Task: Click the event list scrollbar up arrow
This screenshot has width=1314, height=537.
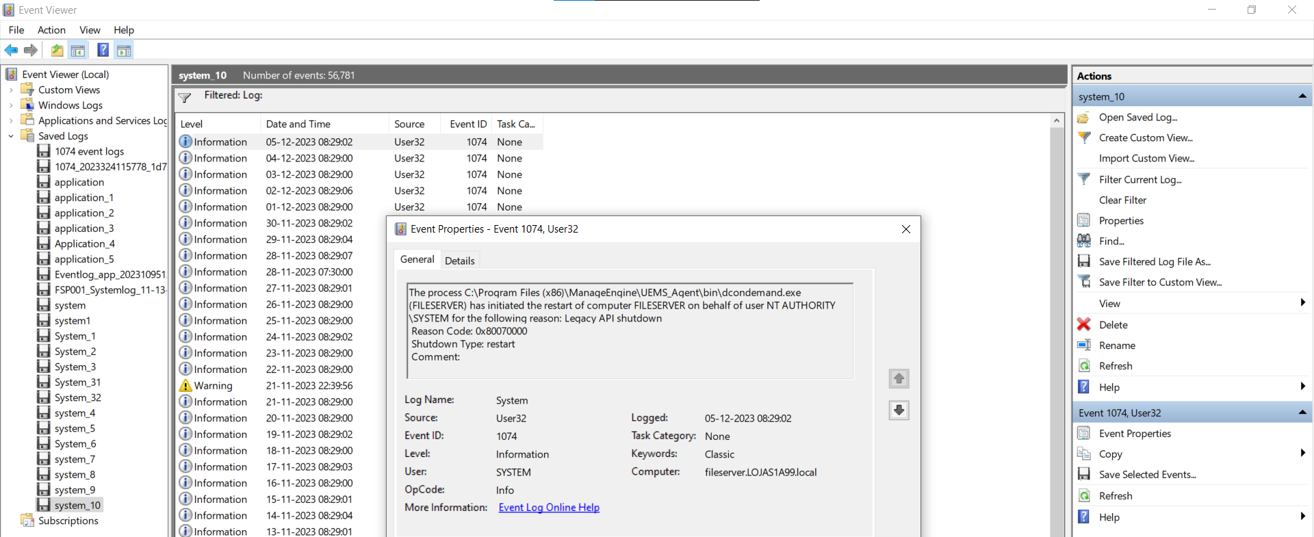Action: (x=1057, y=120)
